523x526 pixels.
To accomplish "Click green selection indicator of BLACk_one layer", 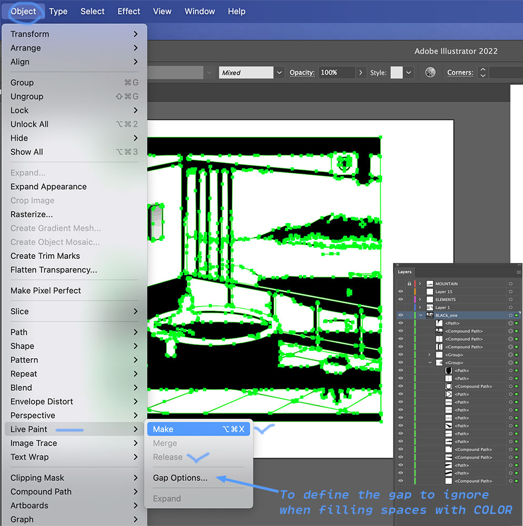I will (517, 316).
